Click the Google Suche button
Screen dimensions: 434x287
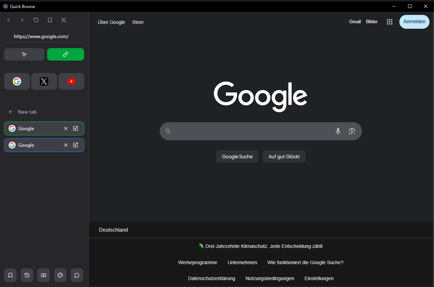(x=237, y=156)
